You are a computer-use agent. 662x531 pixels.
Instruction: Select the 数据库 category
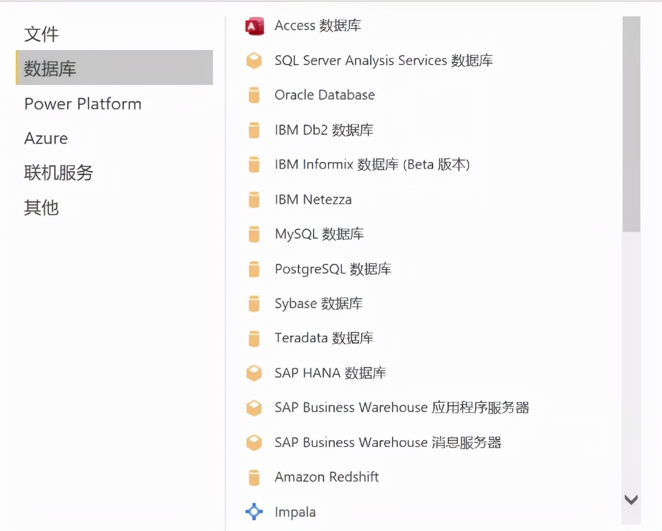click(114, 68)
